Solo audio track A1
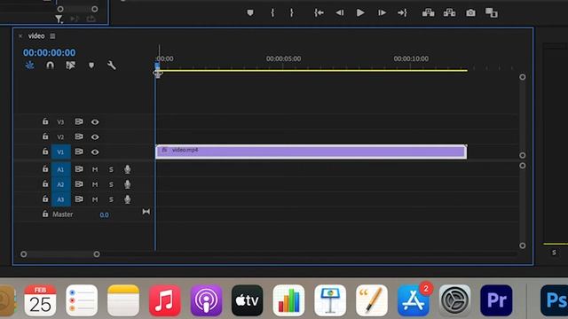568x319 pixels. tap(111, 169)
